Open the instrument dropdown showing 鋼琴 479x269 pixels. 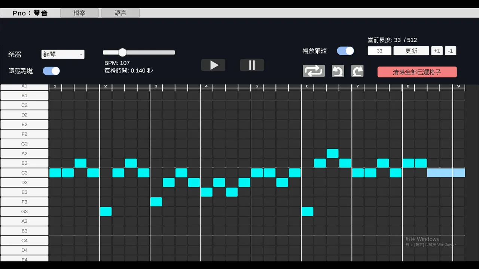tap(63, 54)
